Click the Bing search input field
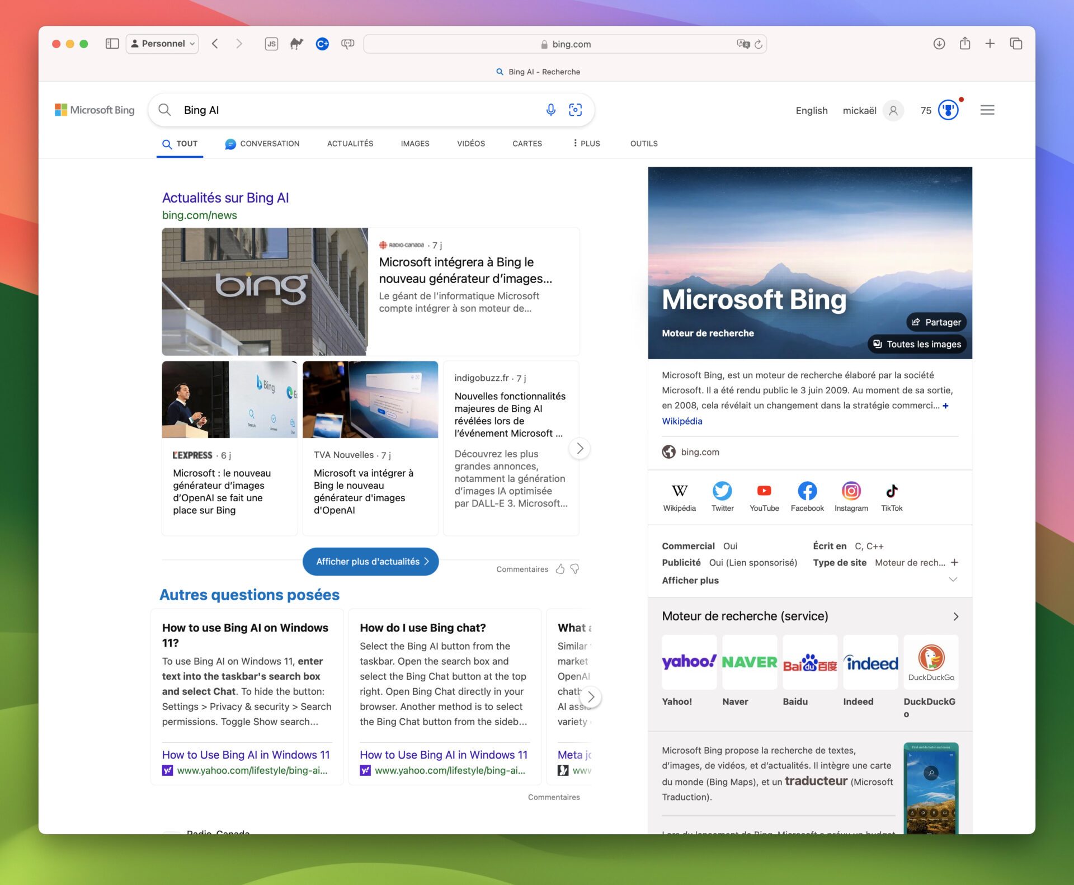 357,110
